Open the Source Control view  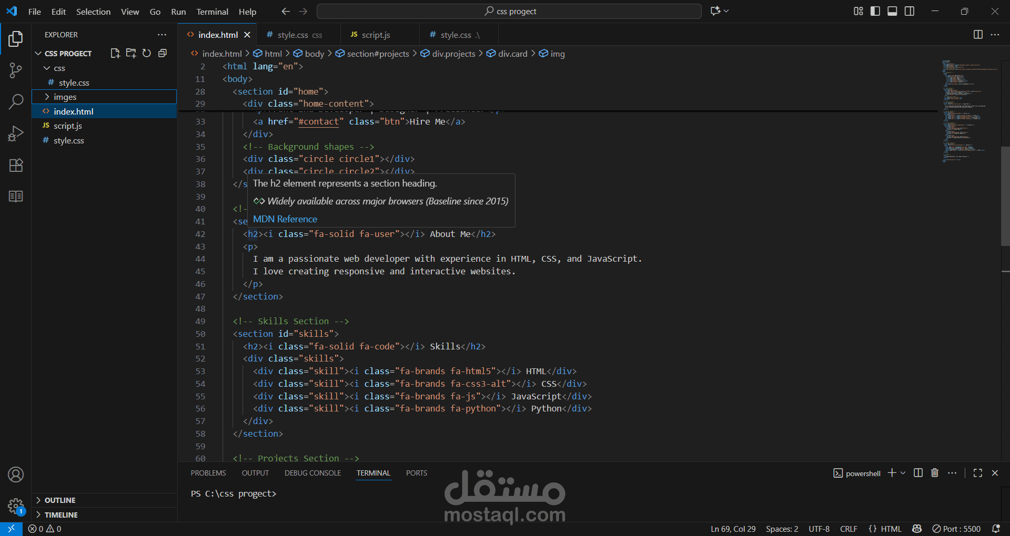click(16, 70)
